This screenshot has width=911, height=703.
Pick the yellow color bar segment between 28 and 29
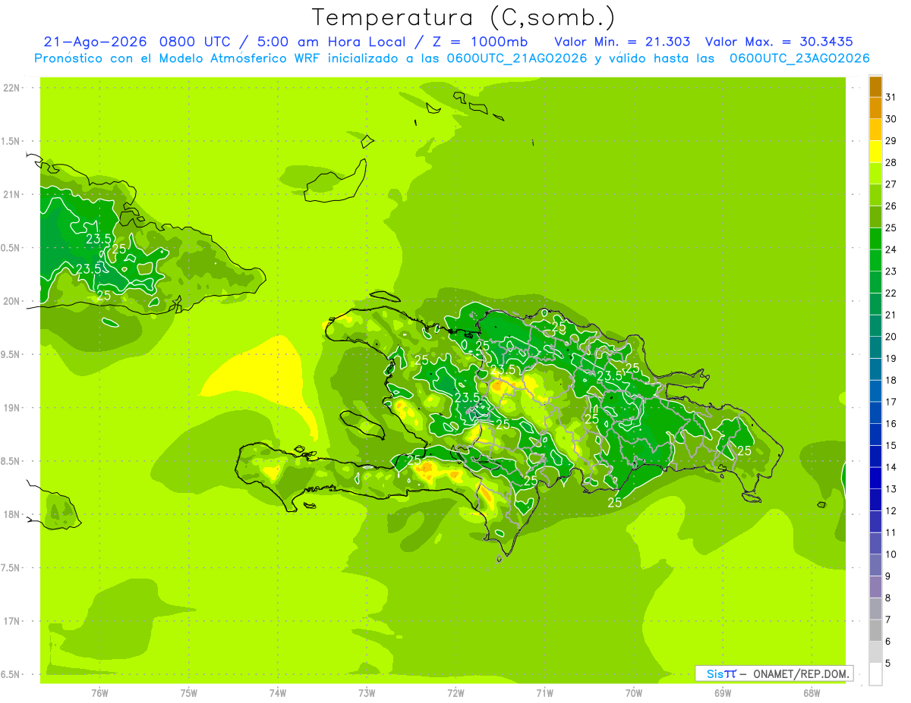(875, 152)
